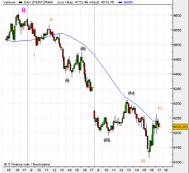Click the 'DAX (PERFORMA' instrument title
The height and width of the screenshot is (173, 189).
(39, 2)
